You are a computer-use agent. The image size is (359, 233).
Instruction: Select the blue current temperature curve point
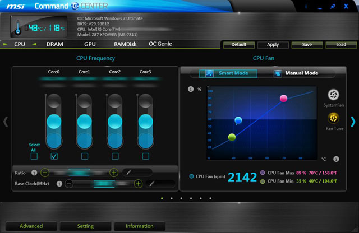[238, 120]
